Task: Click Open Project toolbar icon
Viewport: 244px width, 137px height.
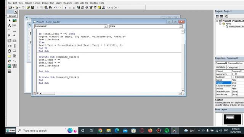Action: tap(28, 8)
